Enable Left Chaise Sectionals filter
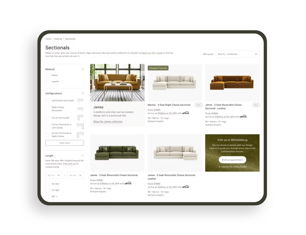The height and width of the screenshot is (235, 306). [x=47, y=100]
